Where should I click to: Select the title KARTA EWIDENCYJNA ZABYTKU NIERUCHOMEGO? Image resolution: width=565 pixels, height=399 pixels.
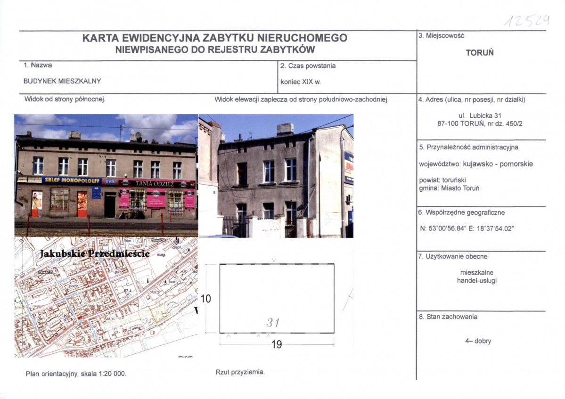tap(215, 38)
